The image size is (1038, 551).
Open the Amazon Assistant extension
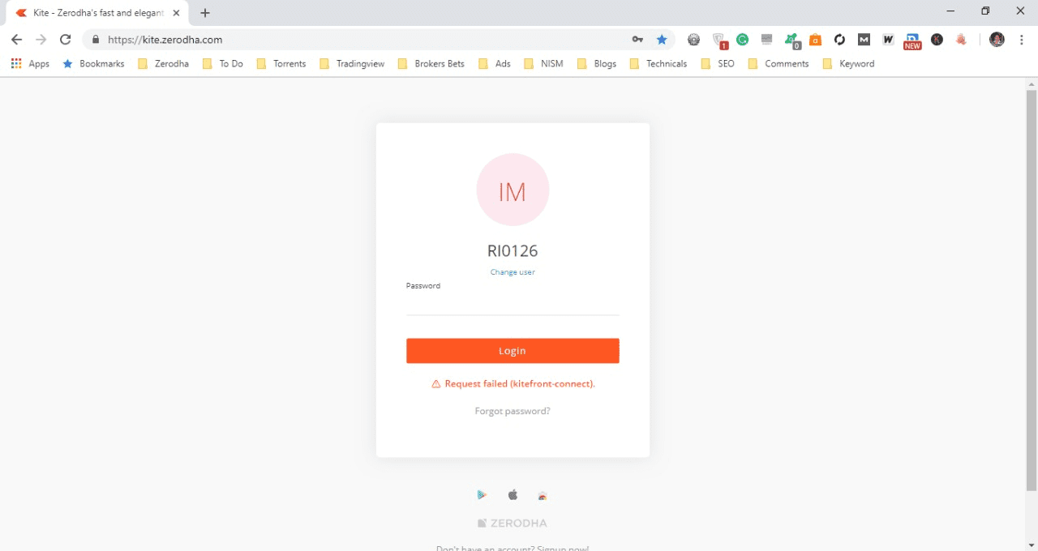pyautogui.click(x=815, y=39)
